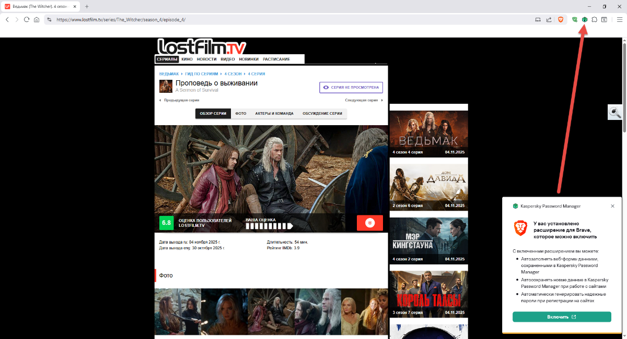
Task: Set your rating on ВАША ОЦЕНКА bar
Action: point(269,226)
